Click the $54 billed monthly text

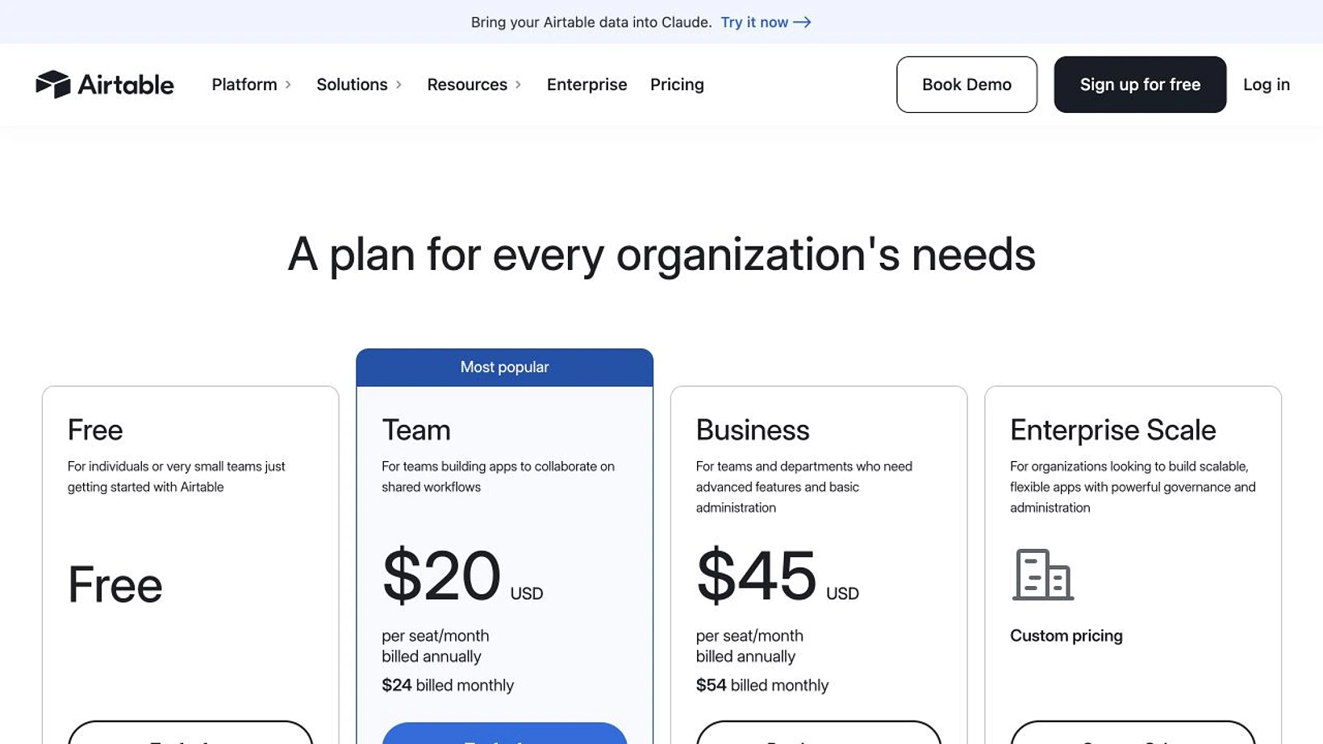[x=762, y=685]
